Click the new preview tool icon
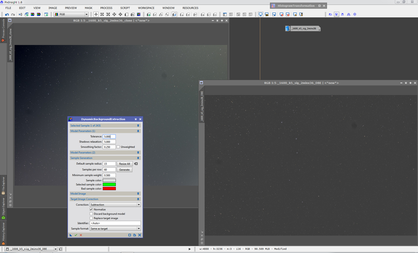 click(127, 14)
